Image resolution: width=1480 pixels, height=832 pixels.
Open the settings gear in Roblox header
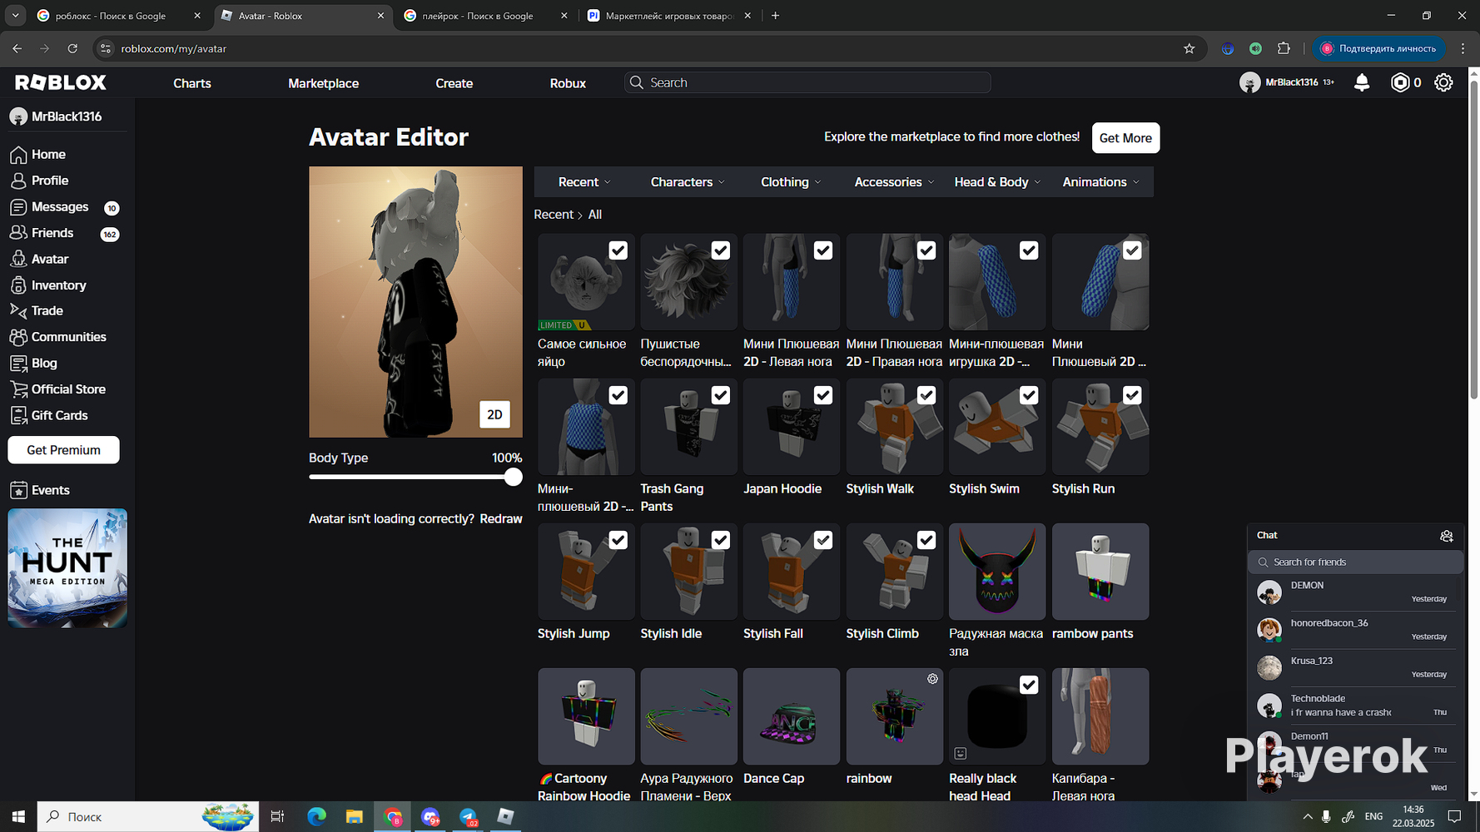(x=1444, y=82)
